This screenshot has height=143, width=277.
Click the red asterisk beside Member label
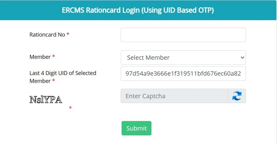[54, 57]
